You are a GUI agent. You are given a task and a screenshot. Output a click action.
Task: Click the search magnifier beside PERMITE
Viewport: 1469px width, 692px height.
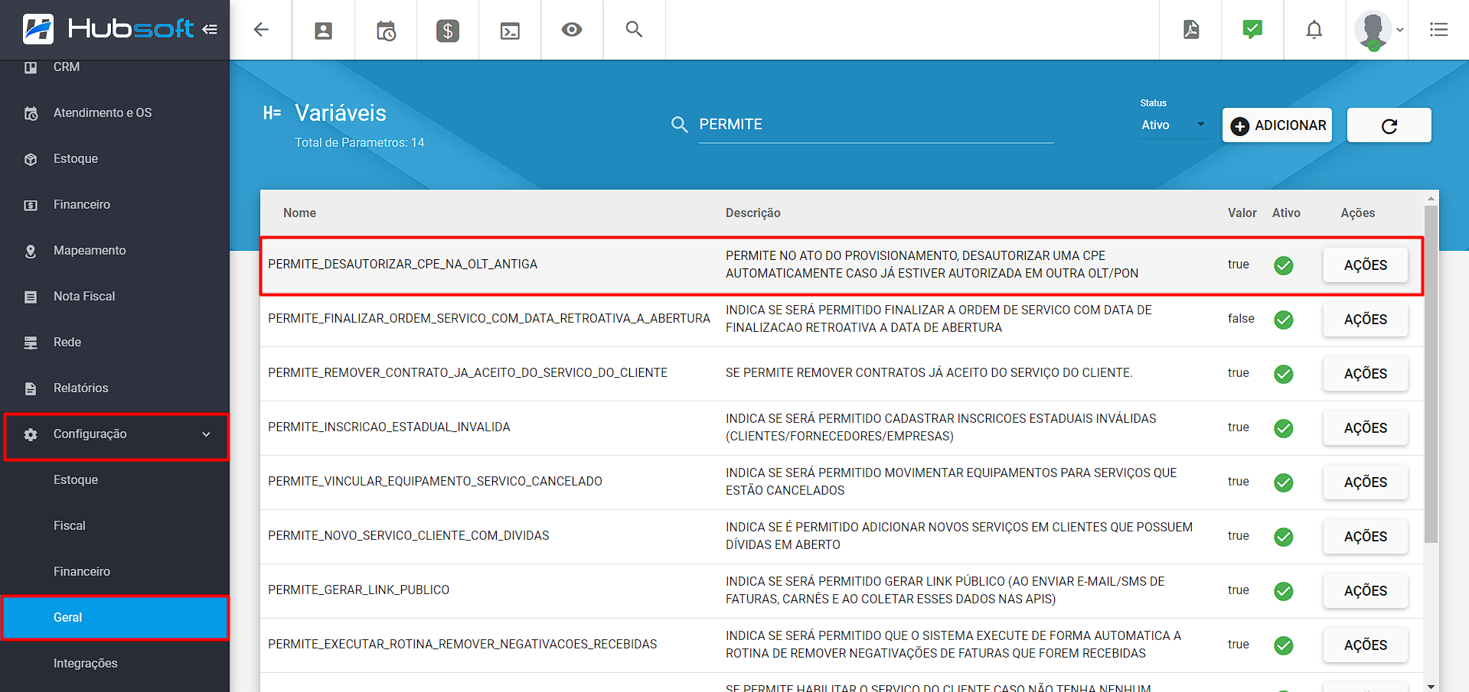click(x=679, y=125)
